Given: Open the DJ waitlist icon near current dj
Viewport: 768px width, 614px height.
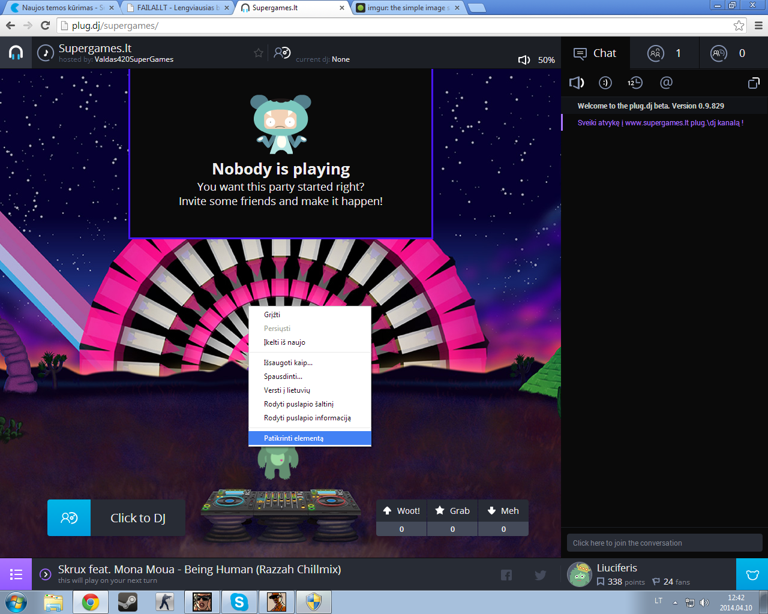Looking at the screenshot, I should [282, 53].
